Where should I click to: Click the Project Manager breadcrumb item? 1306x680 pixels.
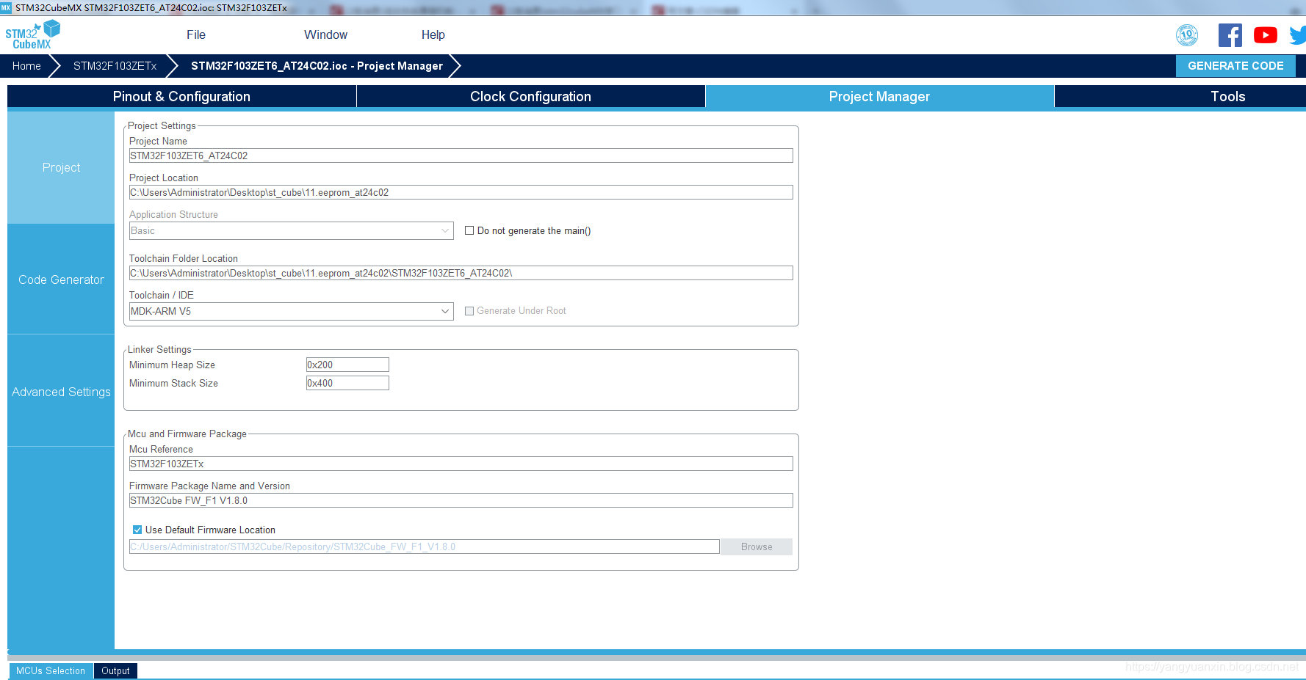[317, 66]
